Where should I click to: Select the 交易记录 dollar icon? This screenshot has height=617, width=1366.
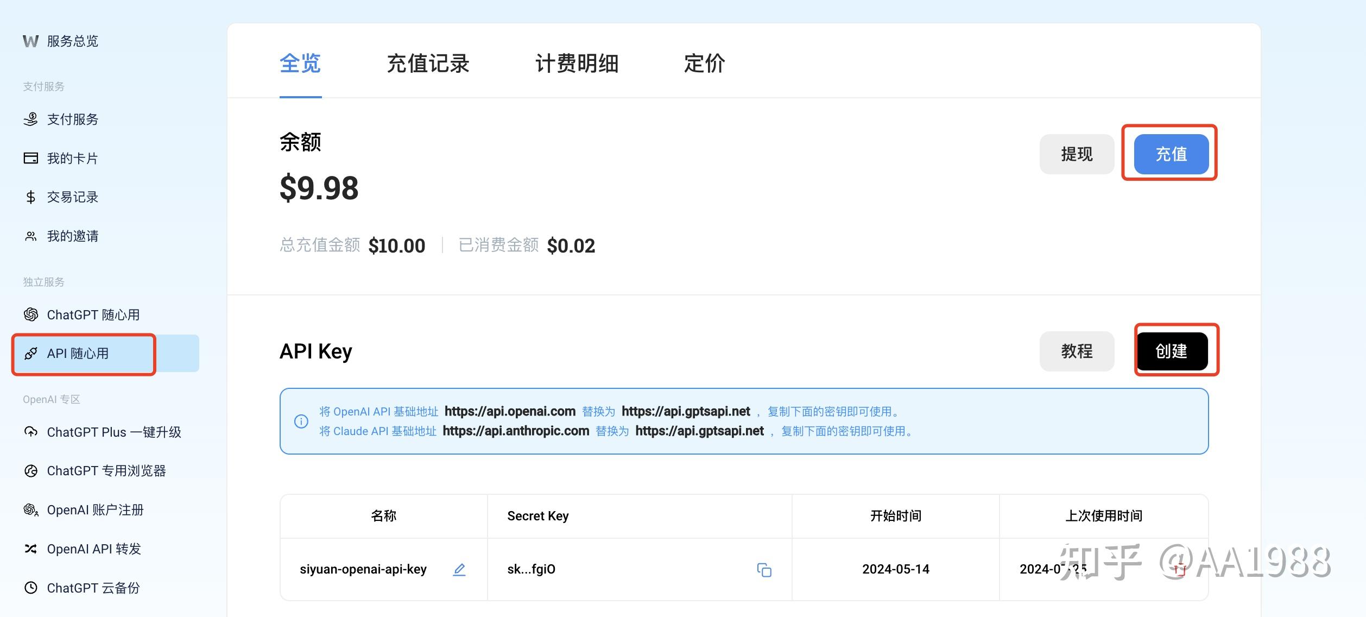click(x=31, y=197)
